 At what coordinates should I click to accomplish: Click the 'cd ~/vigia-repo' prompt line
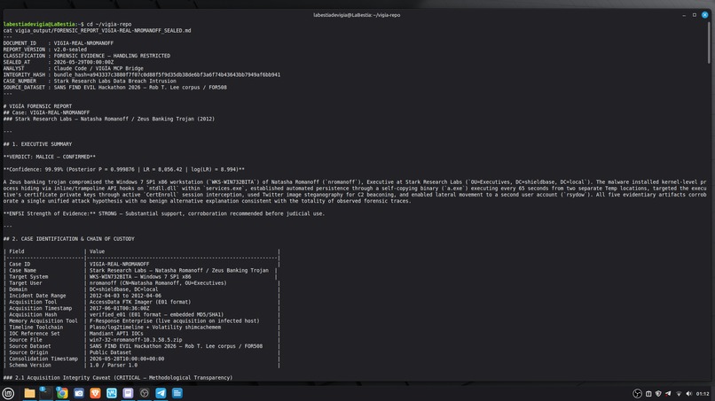point(67,24)
